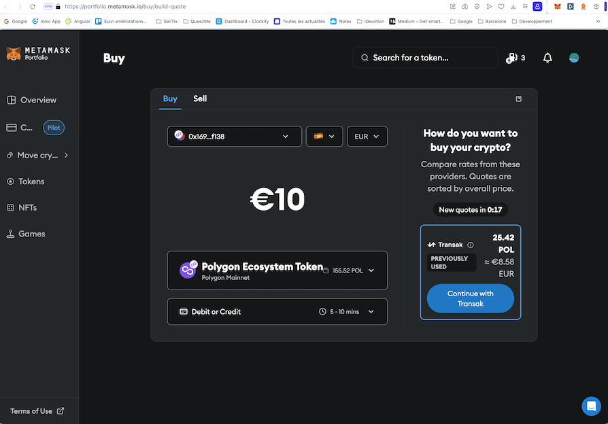Open the order history icon in Buy panel
608x424 pixels.
[519, 99]
